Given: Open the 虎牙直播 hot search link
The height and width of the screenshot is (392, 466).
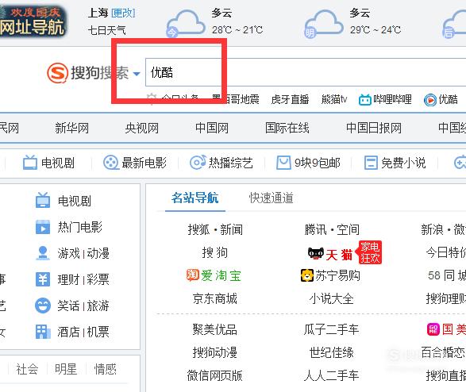Looking at the screenshot, I should tap(290, 100).
